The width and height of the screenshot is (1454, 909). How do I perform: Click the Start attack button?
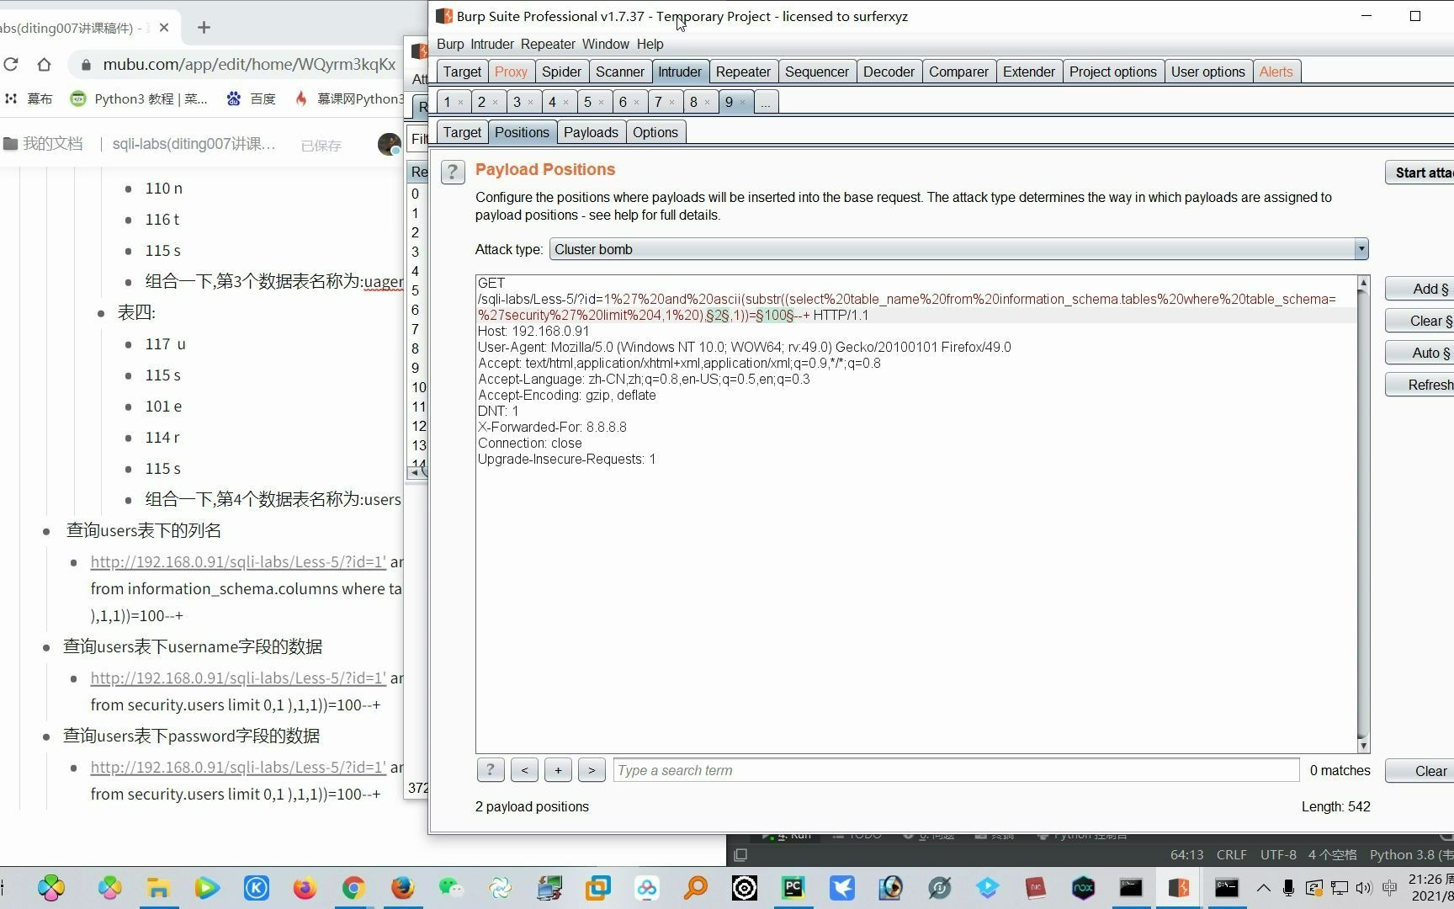coord(1420,173)
